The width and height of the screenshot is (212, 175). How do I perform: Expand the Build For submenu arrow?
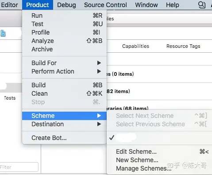click(x=99, y=63)
